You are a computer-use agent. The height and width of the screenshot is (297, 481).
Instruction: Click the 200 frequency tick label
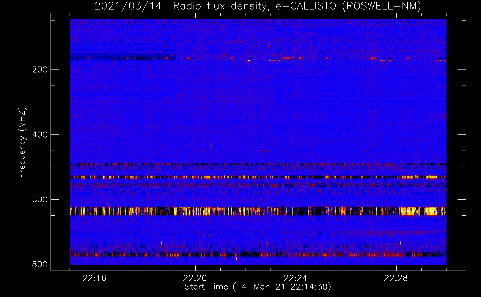tap(40, 69)
